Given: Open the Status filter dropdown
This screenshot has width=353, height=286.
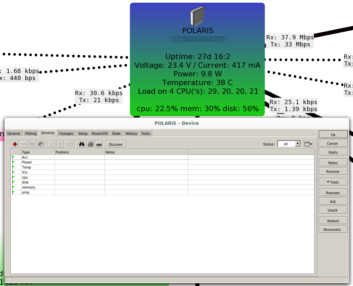Looking at the screenshot, I should 298,144.
